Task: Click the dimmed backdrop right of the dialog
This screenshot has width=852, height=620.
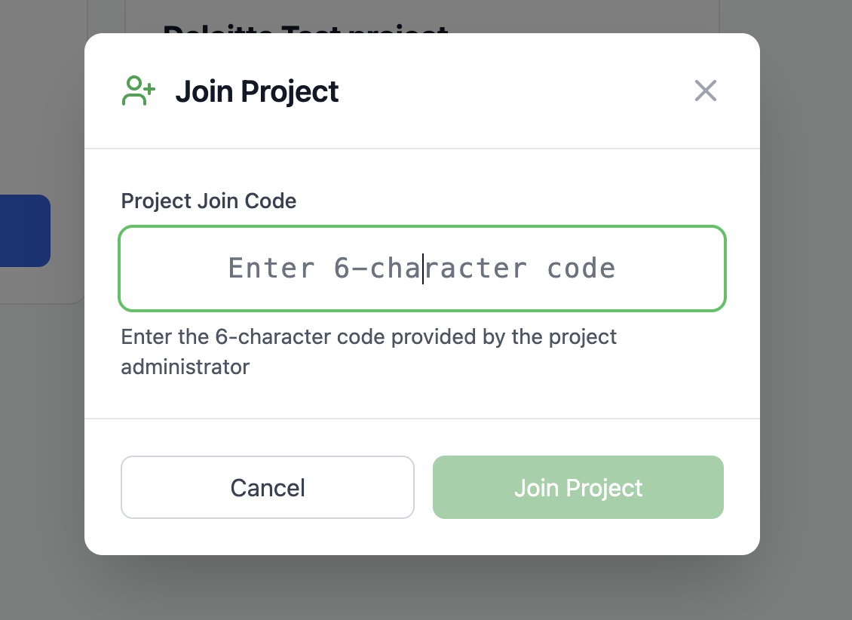Action: point(805,302)
